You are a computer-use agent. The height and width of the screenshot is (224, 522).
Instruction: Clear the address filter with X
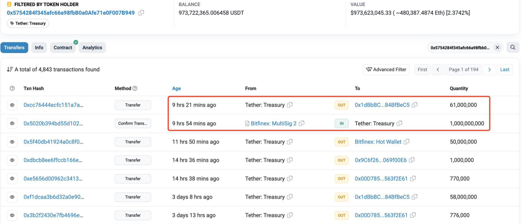point(498,48)
